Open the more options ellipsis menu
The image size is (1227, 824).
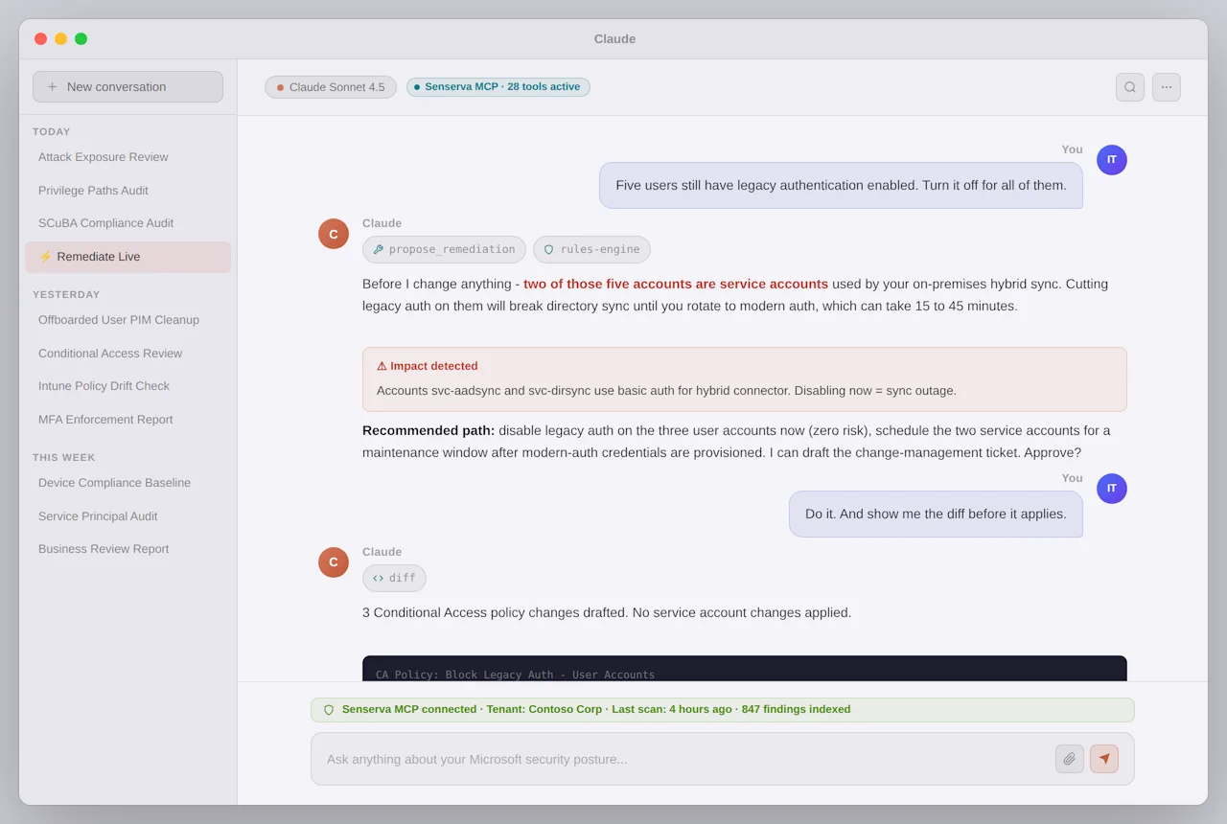(x=1167, y=87)
